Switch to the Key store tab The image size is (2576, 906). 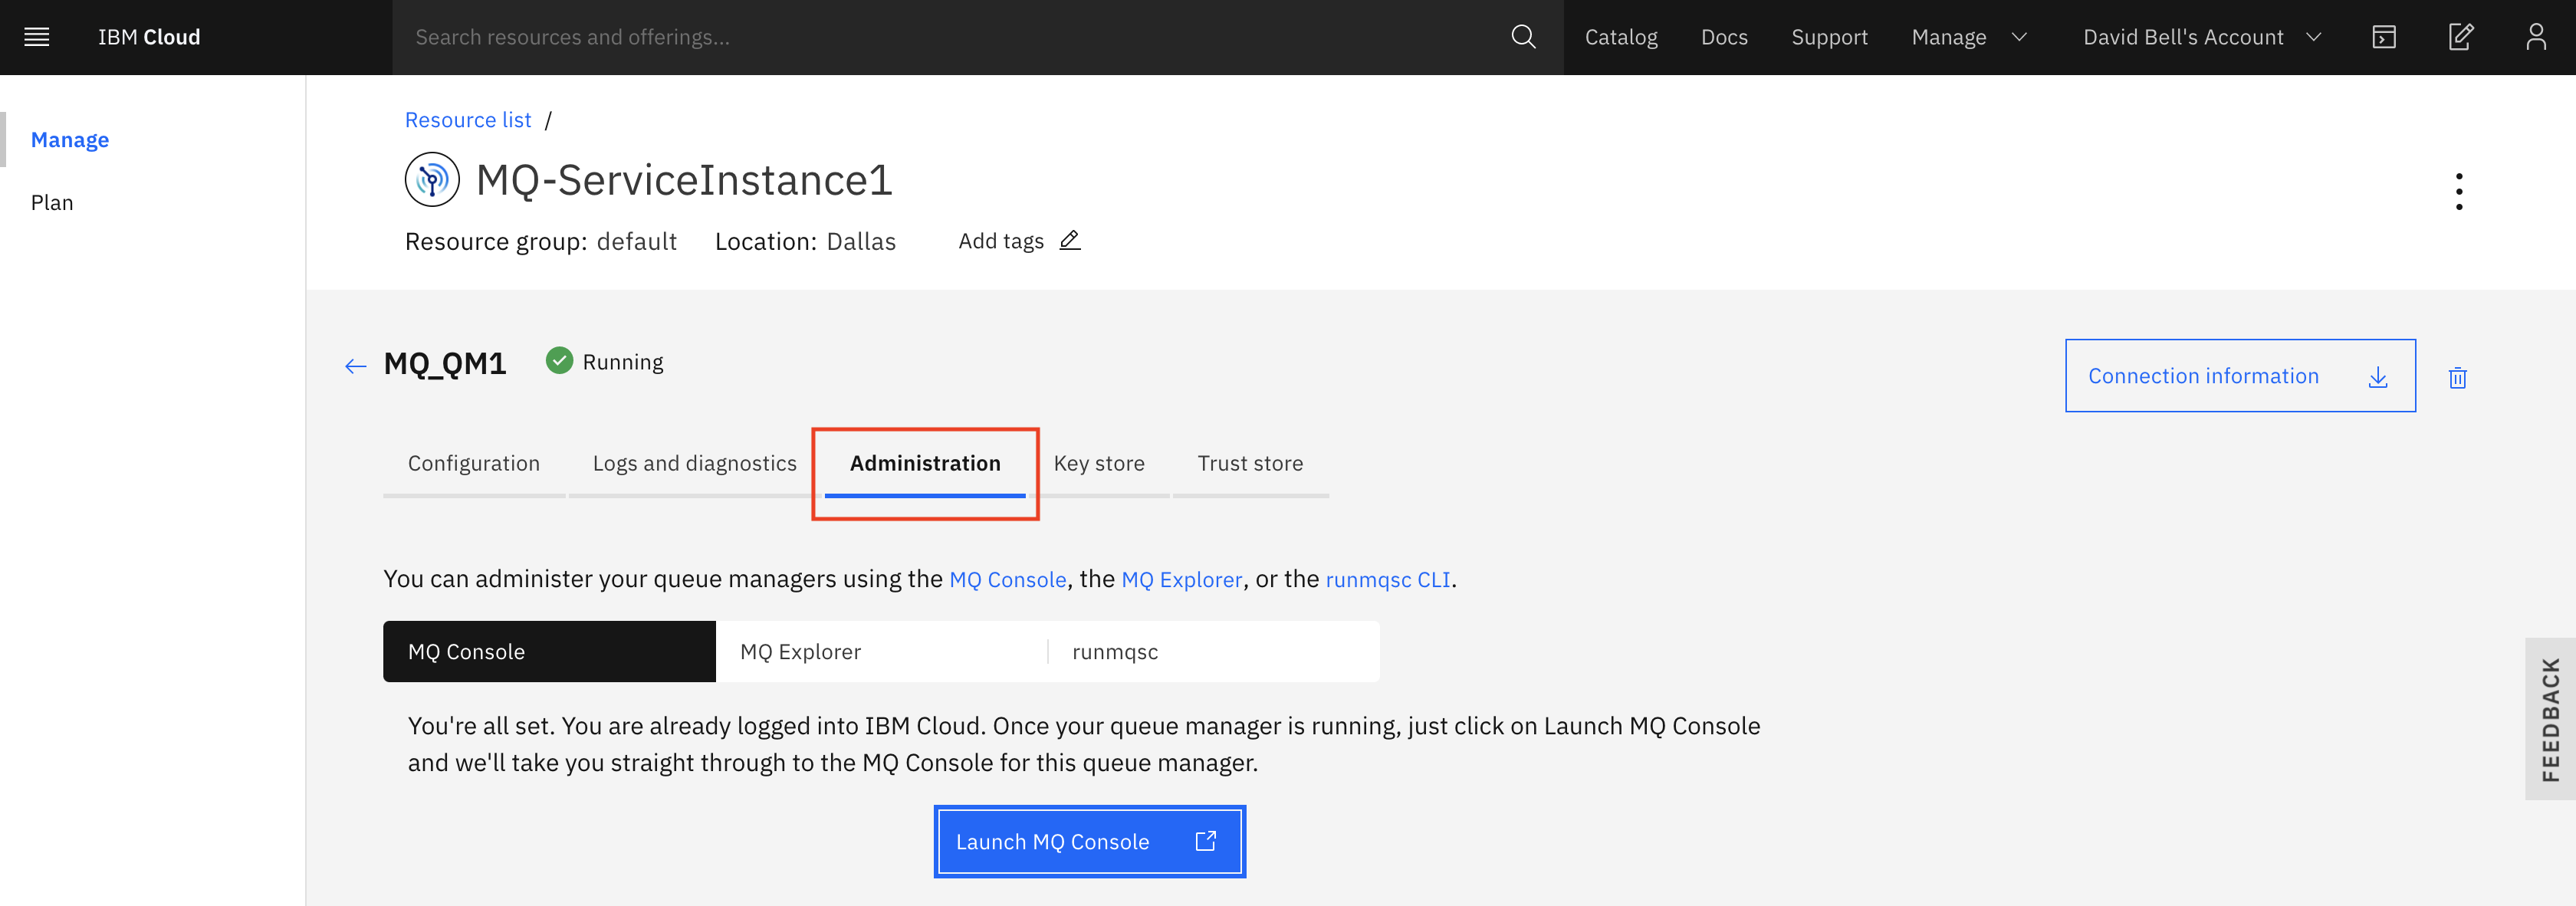coord(1099,462)
